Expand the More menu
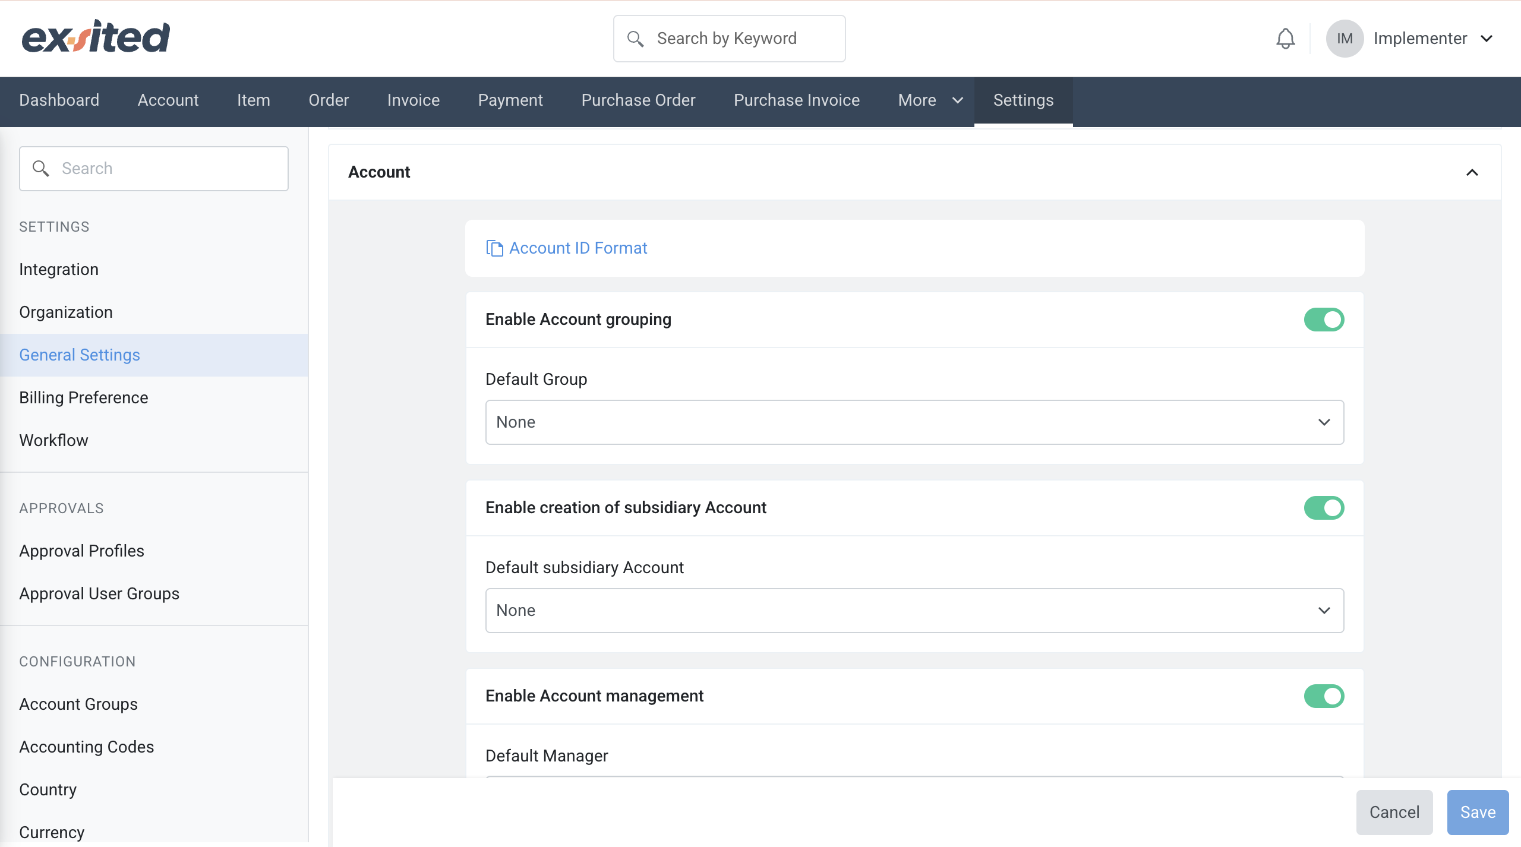Viewport: 1521px width, 847px height. pyautogui.click(x=930, y=100)
